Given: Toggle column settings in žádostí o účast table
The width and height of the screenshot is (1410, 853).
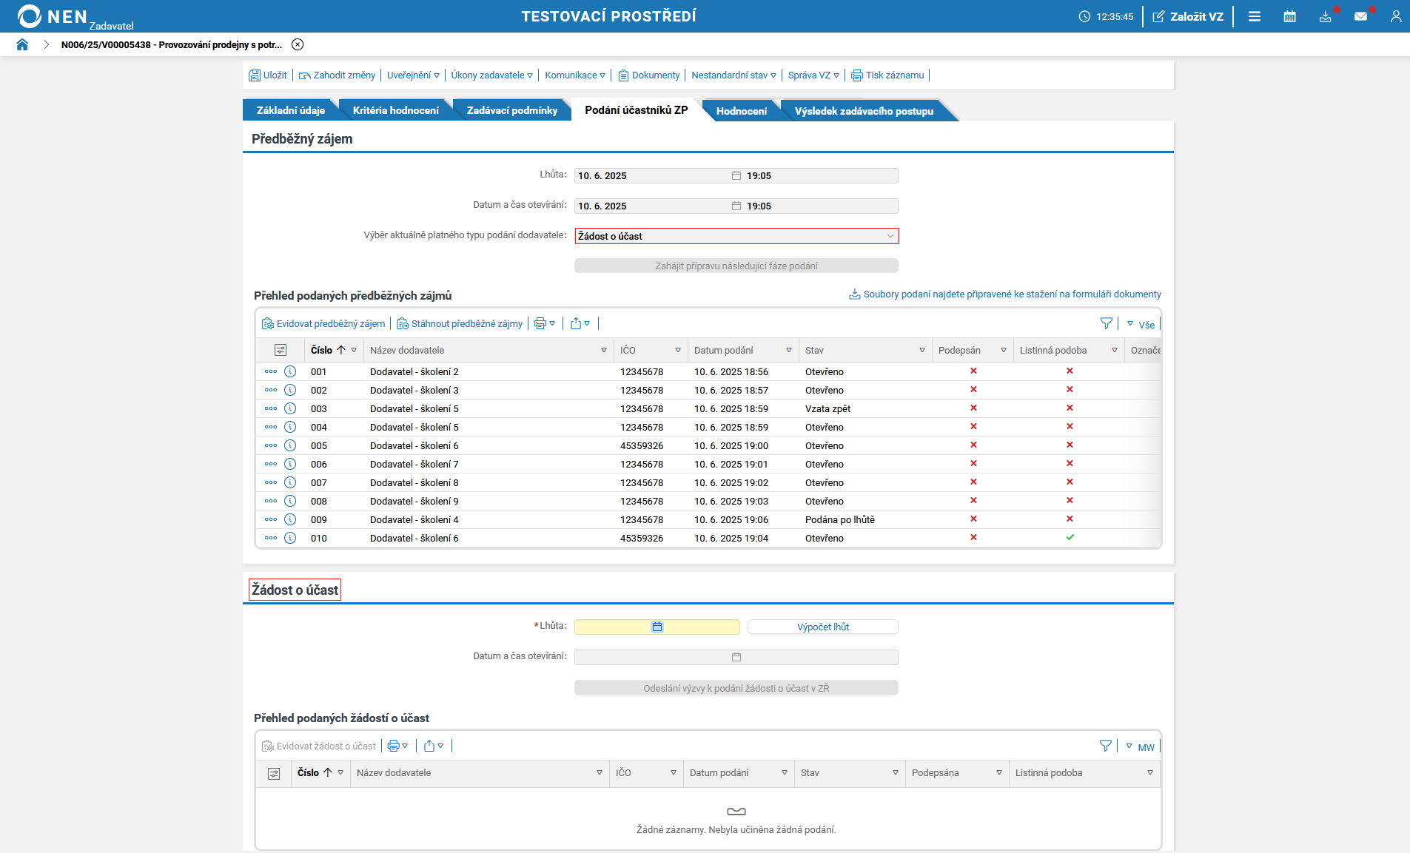Looking at the screenshot, I should tap(274, 773).
